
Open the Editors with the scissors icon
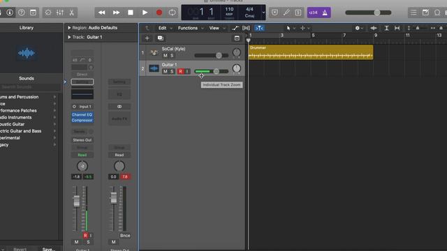tap(71, 13)
